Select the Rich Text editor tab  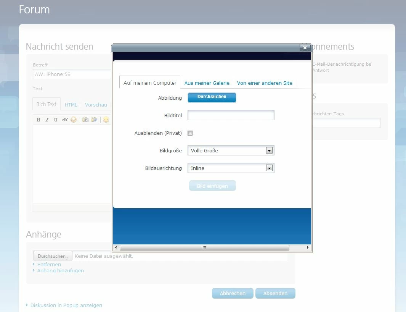pyautogui.click(x=47, y=104)
